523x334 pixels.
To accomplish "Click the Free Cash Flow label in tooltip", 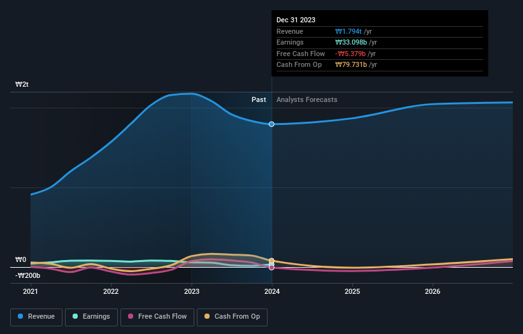I will [x=301, y=54].
